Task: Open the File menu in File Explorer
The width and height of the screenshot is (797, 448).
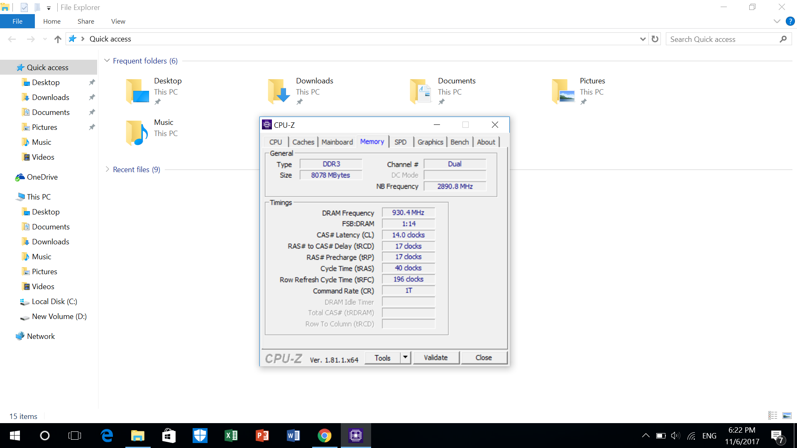Action: coord(17,21)
